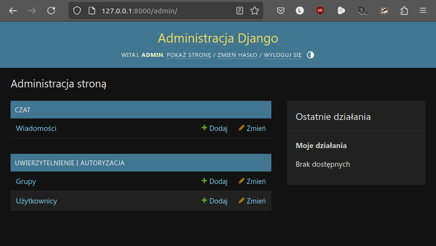The height and width of the screenshot is (246, 436).
Task: Open the Użytkownicy model list
Action: (36, 201)
